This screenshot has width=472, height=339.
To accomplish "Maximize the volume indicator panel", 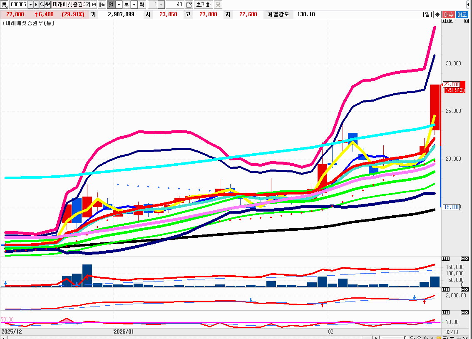I will click(x=462, y=259).
